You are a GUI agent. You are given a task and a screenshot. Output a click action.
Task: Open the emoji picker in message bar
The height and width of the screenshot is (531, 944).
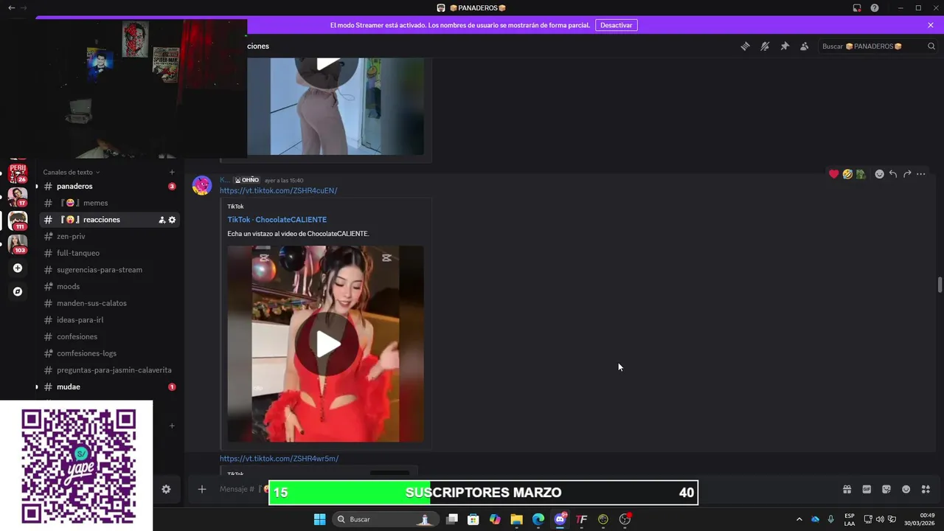pyautogui.click(x=906, y=489)
